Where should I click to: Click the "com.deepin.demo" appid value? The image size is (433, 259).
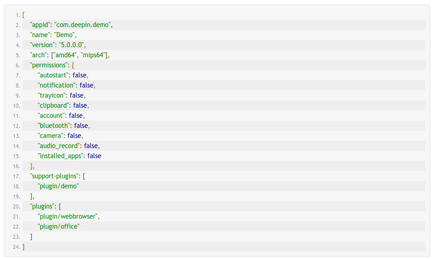[x=83, y=25]
